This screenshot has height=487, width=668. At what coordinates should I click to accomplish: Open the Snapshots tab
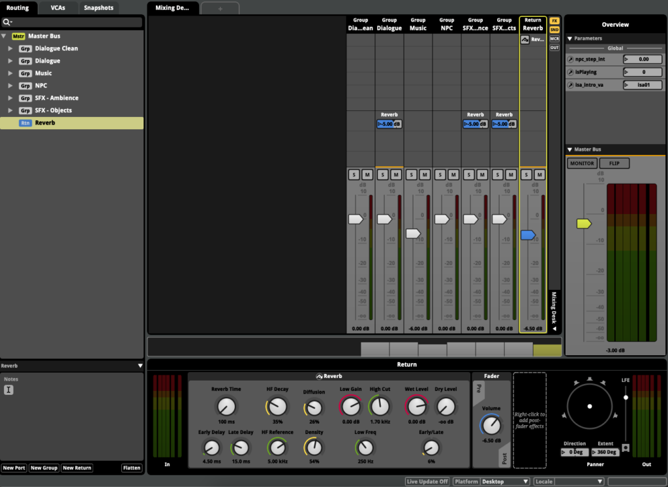tap(99, 8)
